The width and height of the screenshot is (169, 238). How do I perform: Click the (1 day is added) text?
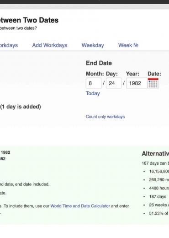[21, 107]
